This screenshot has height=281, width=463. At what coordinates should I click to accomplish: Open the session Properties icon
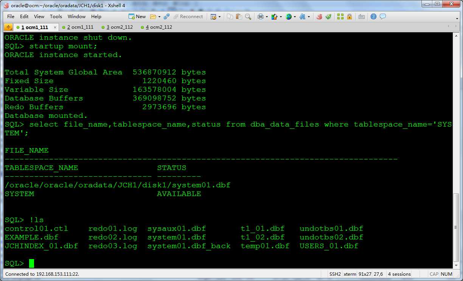[x=213, y=17]
